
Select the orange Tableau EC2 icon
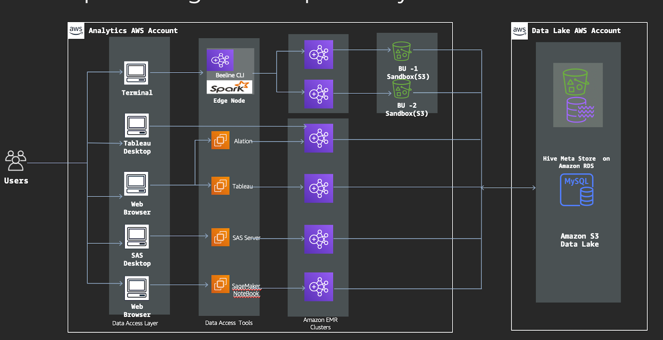[220, 186]
